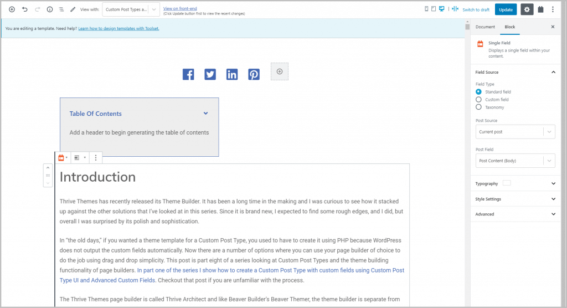Open more options vertical dots menu

553,9
